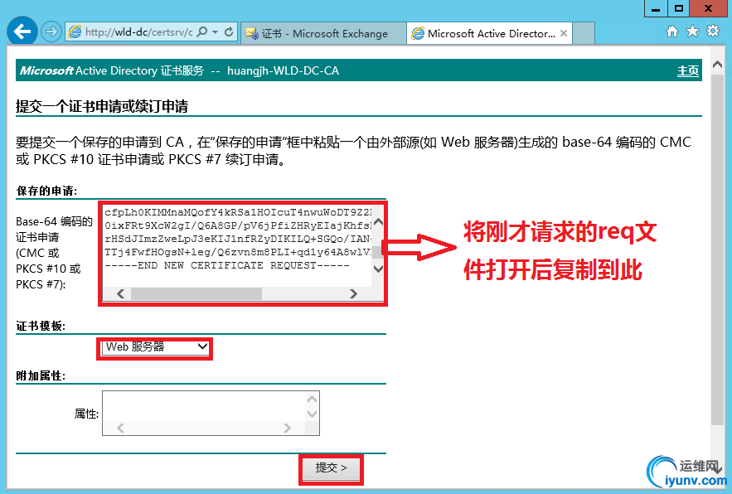732x494 pixels.
Task: Click attributes box scroll left arrow
Action: [x=121, y=429]
